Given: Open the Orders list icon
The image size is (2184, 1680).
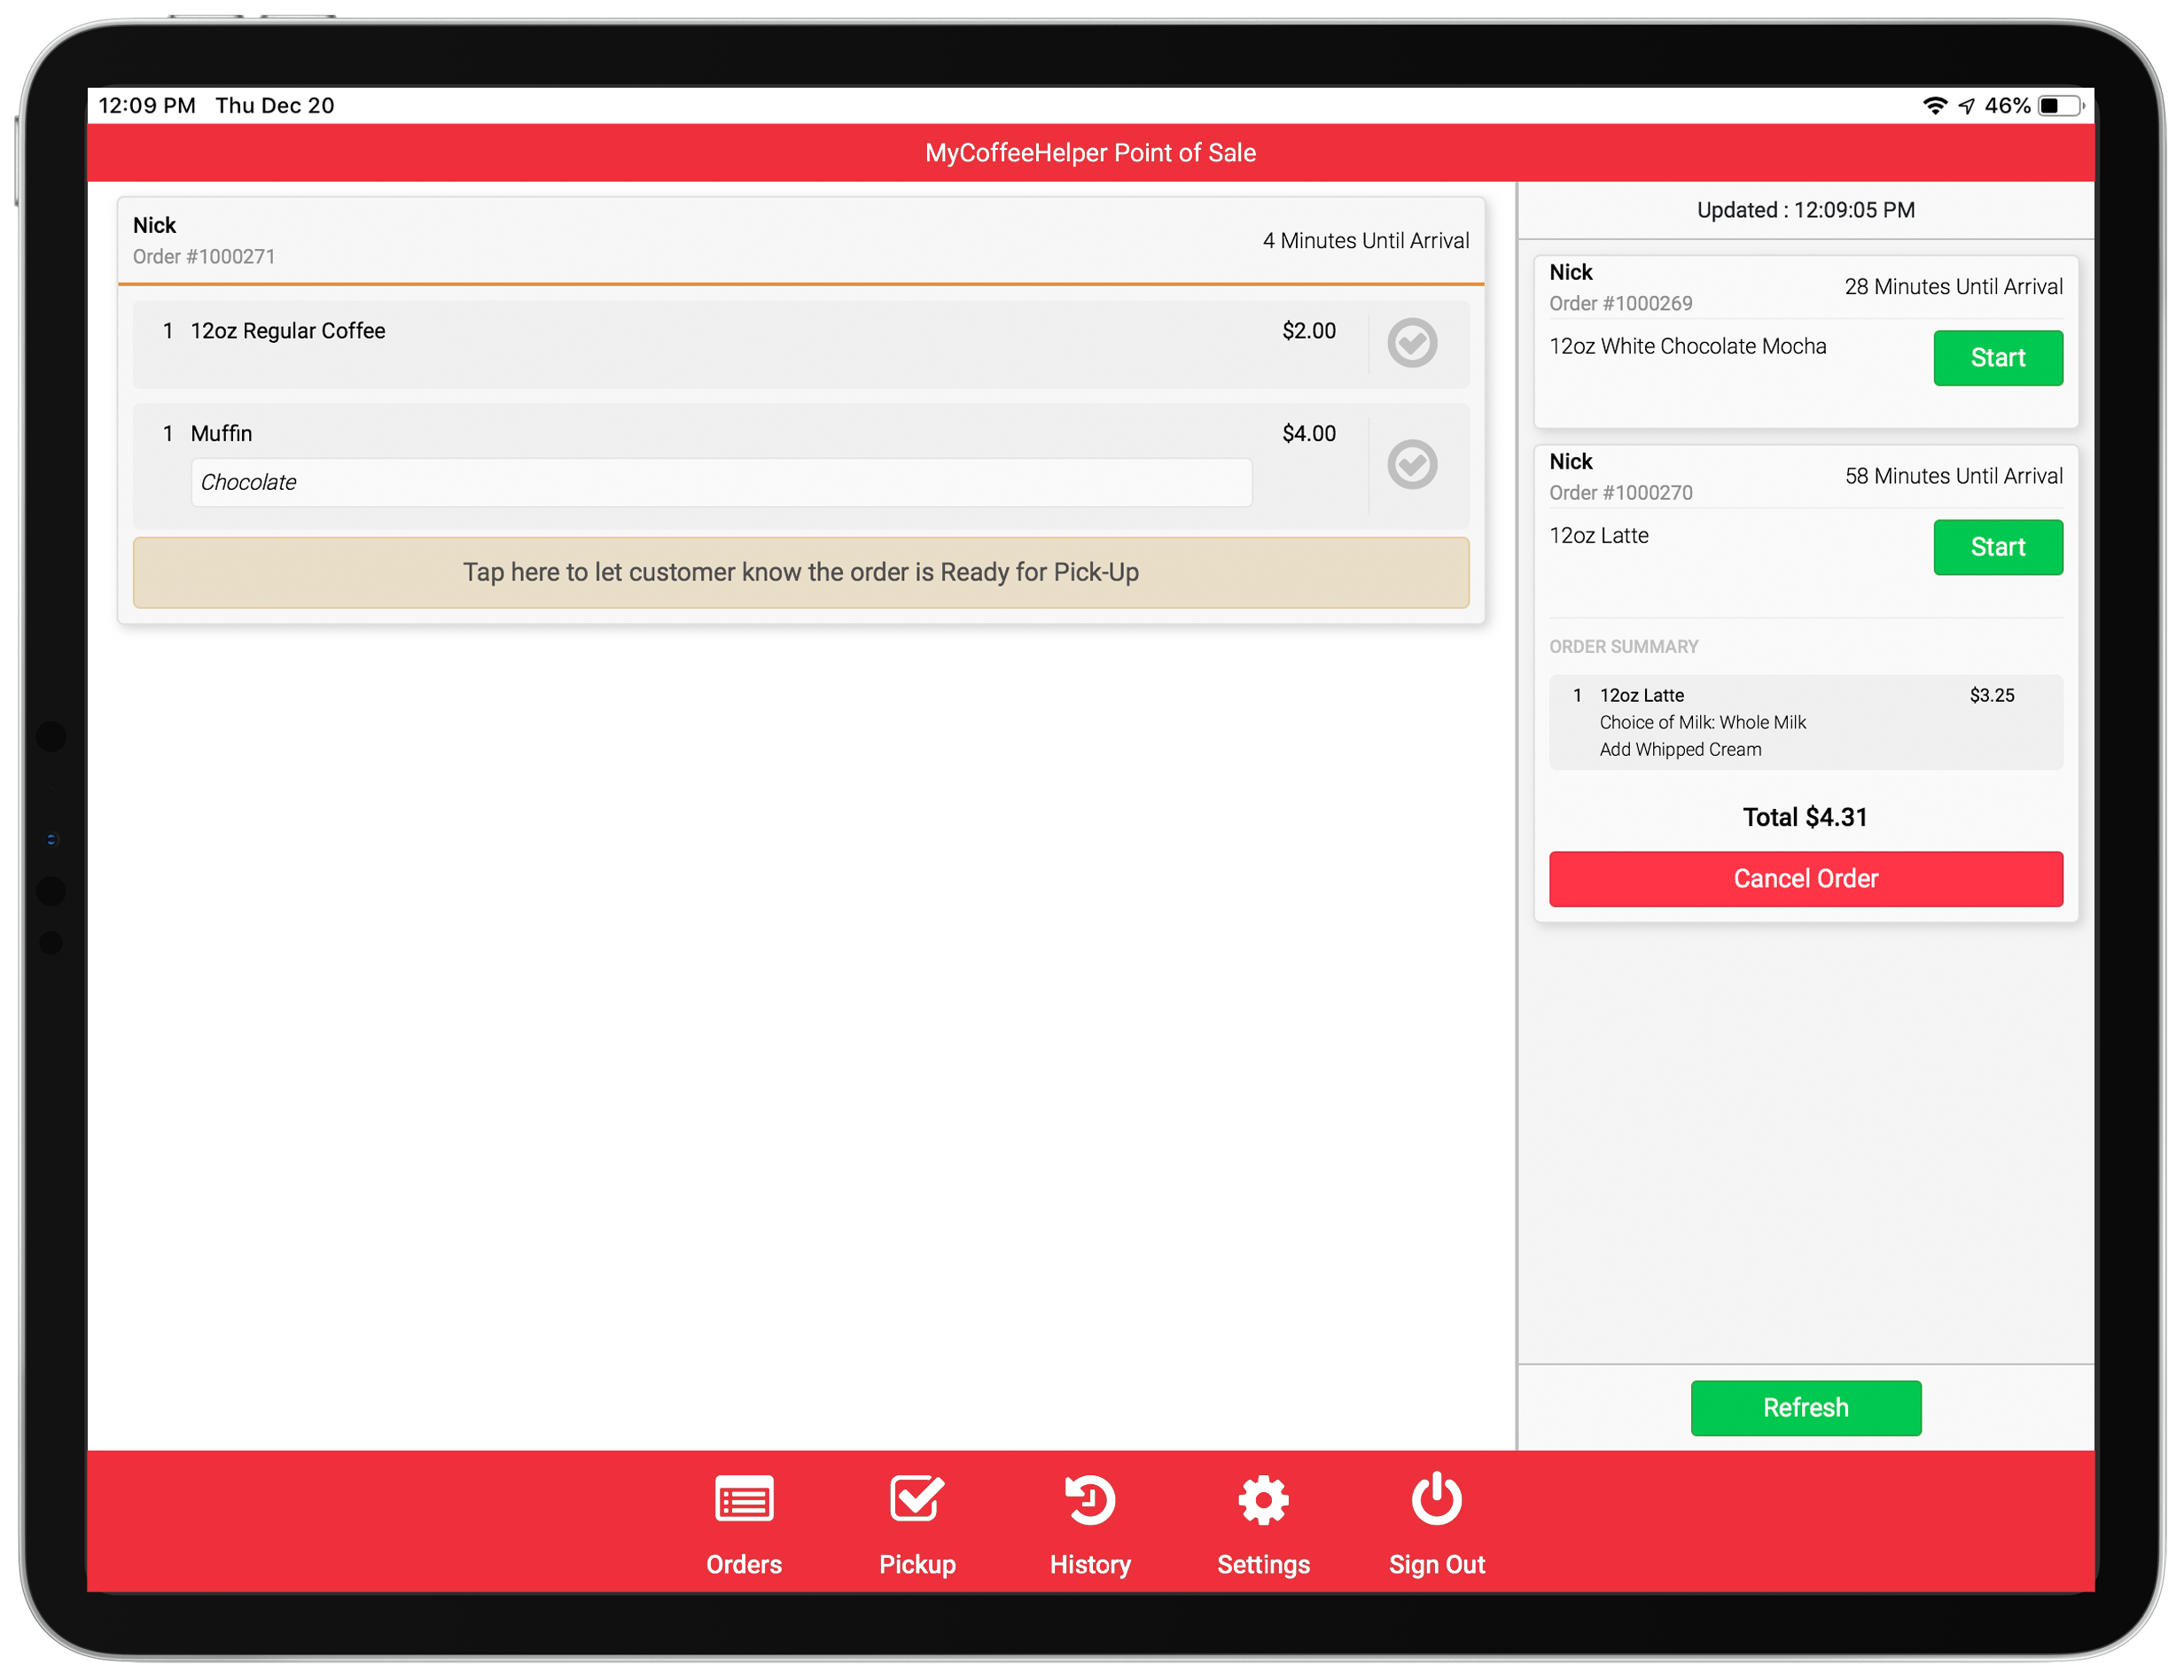Looking at the screenshot, I should click(x=744, y=1498).
